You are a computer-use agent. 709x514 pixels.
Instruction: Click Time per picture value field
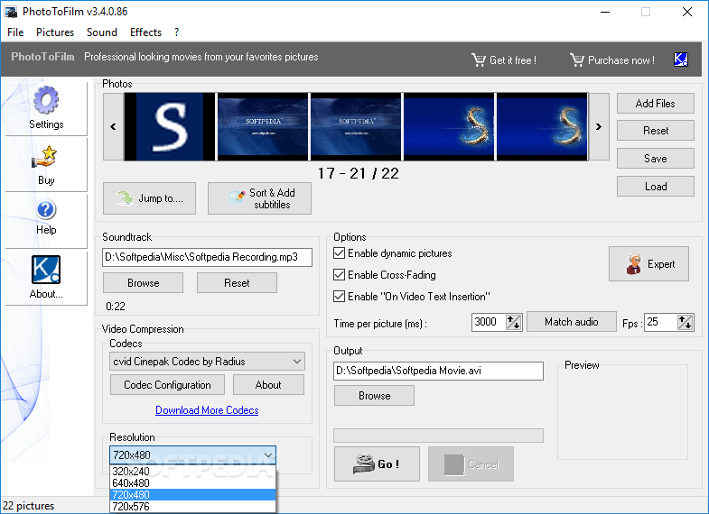489,322
